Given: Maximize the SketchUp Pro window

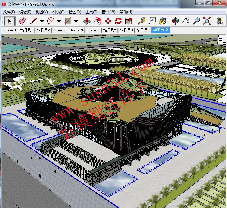Looking at the screenshot, I should click(x=208, y=3).
